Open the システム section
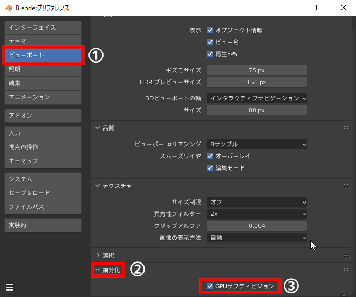Viewport: 356px width, 297px height. pyautogui.click(x=43, y=179)
